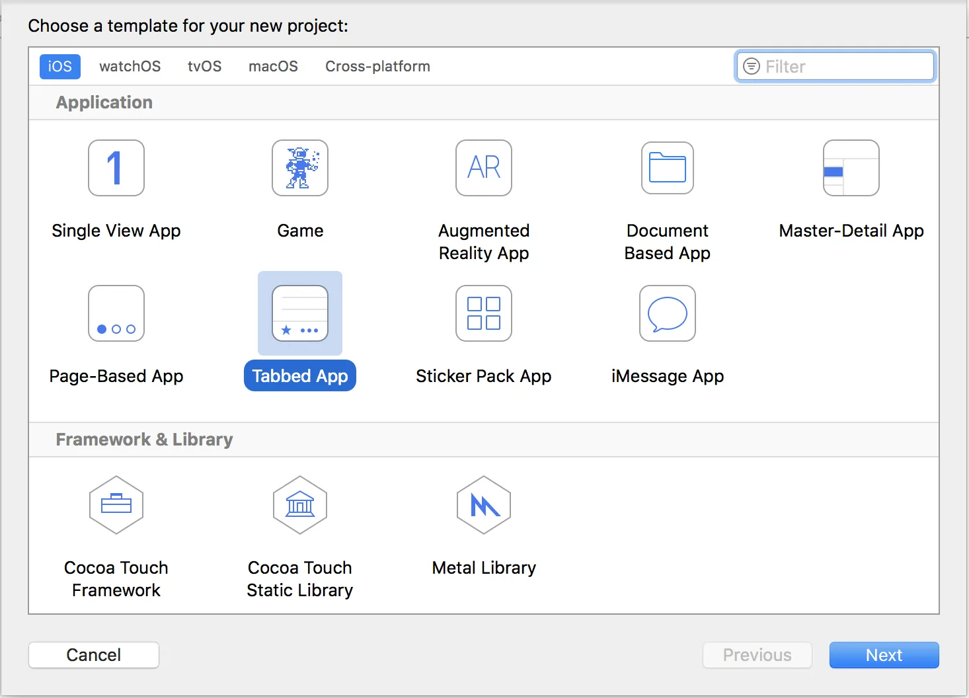Select the Single View App template icon
Screen dimensions: 969x698
click(116, 168)
